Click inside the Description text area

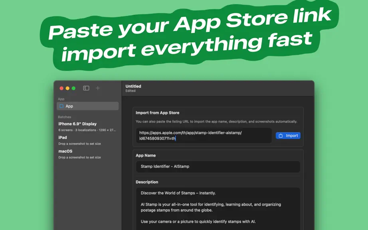point(218,208)
